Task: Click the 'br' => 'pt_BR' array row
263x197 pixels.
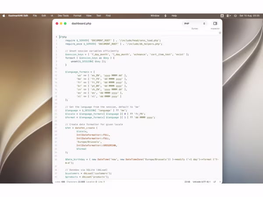Action: point(102,86)
